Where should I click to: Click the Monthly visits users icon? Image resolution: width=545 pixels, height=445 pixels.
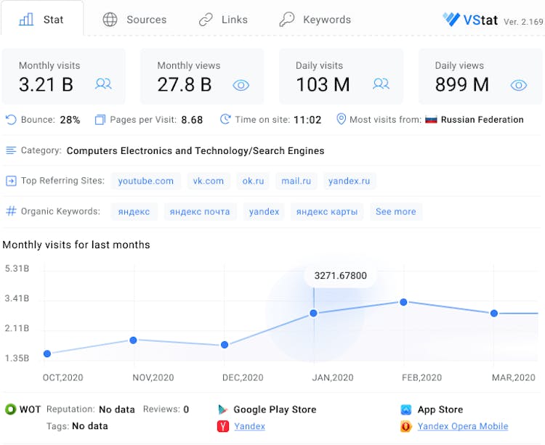103,84
